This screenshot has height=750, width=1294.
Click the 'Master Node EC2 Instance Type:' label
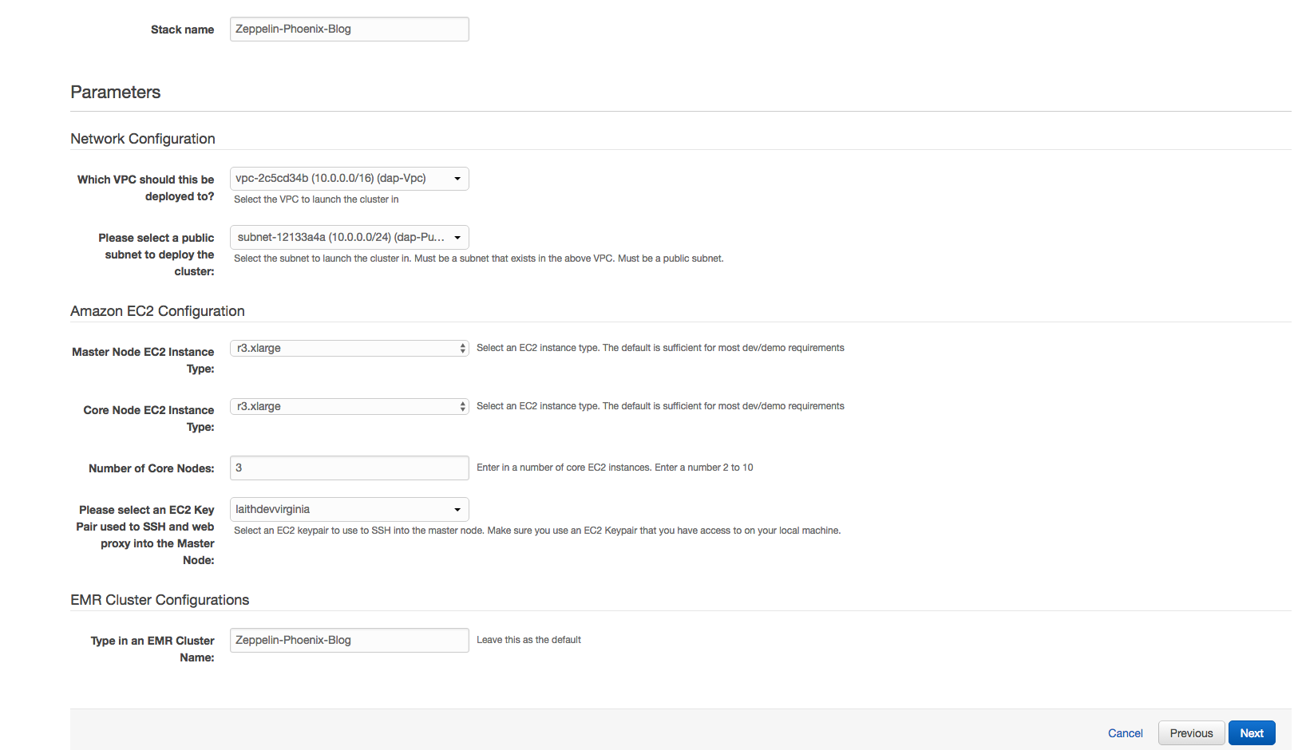pyautogui.click(x=143, y=361)
